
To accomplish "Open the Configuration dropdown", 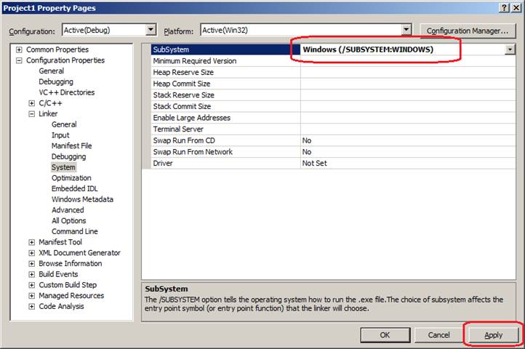I will (151, 30).
